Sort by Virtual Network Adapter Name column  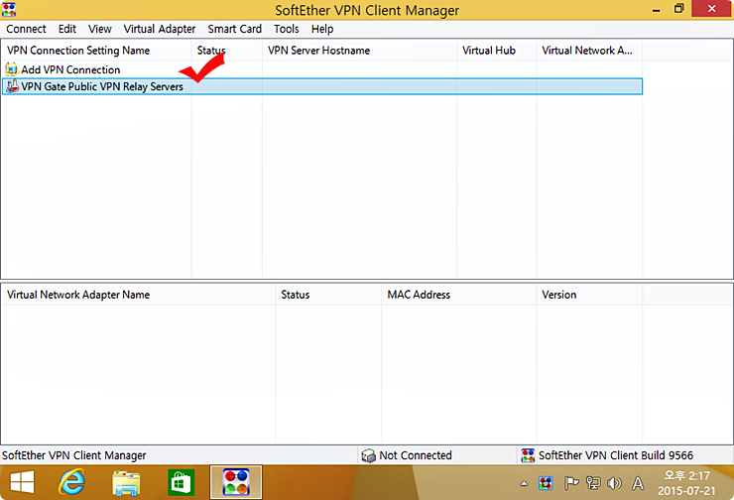tap(139, 295)
